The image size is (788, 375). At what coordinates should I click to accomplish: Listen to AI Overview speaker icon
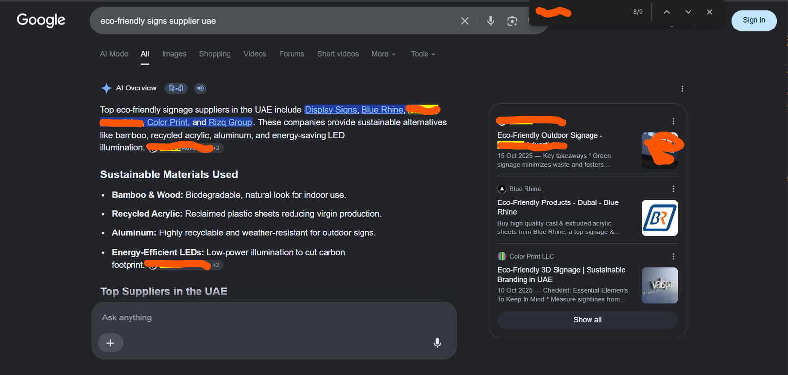tap(200, 88)
